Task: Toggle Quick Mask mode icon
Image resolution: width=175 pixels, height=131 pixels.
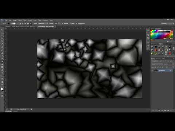Action: click(2, 93)
